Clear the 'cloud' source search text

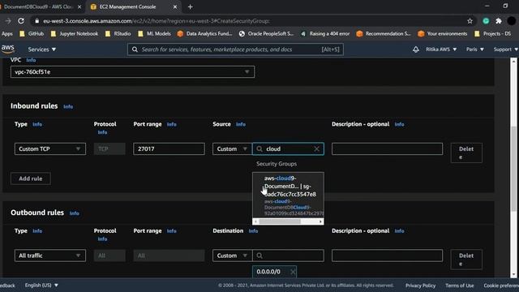(x=316, y=149)
